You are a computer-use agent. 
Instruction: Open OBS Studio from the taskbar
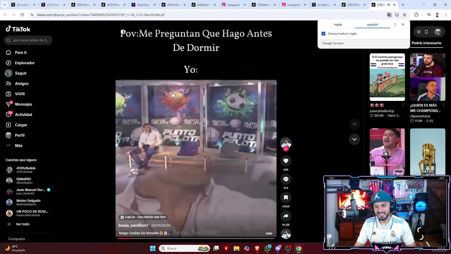288,248
